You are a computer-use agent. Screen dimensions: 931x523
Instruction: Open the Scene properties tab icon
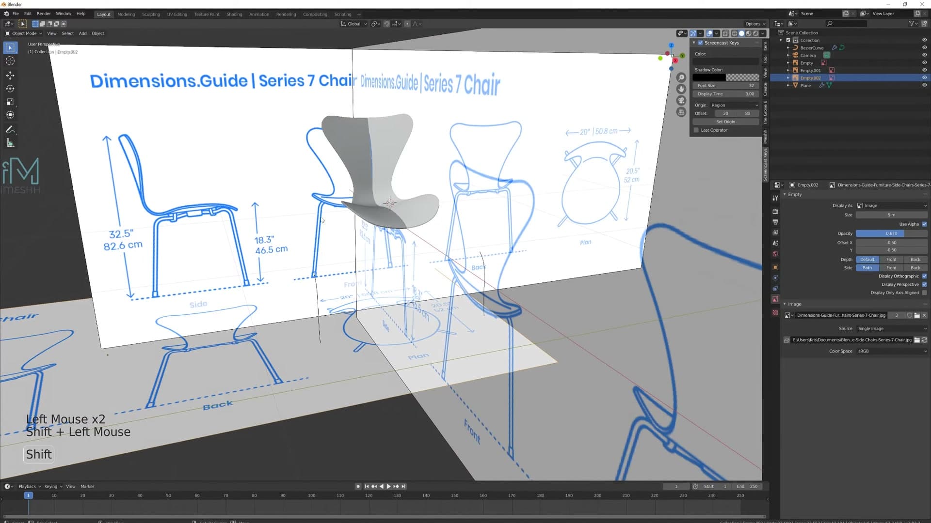(x=775, y=244)
